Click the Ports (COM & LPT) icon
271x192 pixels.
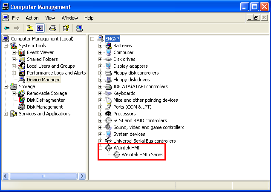108,107
